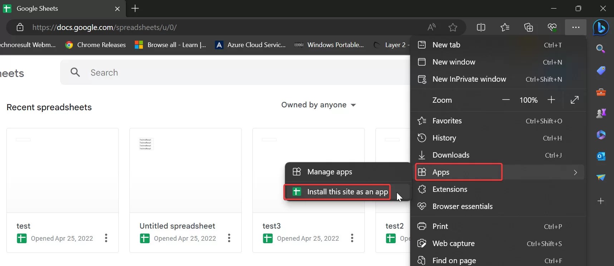This screenshot has height=266, width=614.
Task: Open more options for test3 spreadsheet
Action: pyautogui.click(x=352, y=238)
